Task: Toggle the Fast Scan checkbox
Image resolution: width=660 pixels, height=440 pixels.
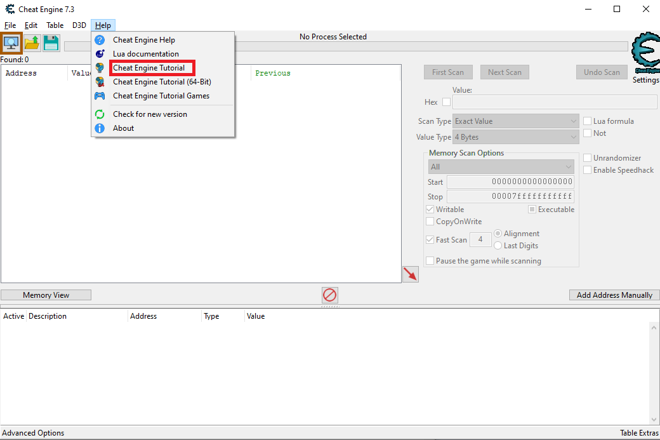Action: [430, 239]
